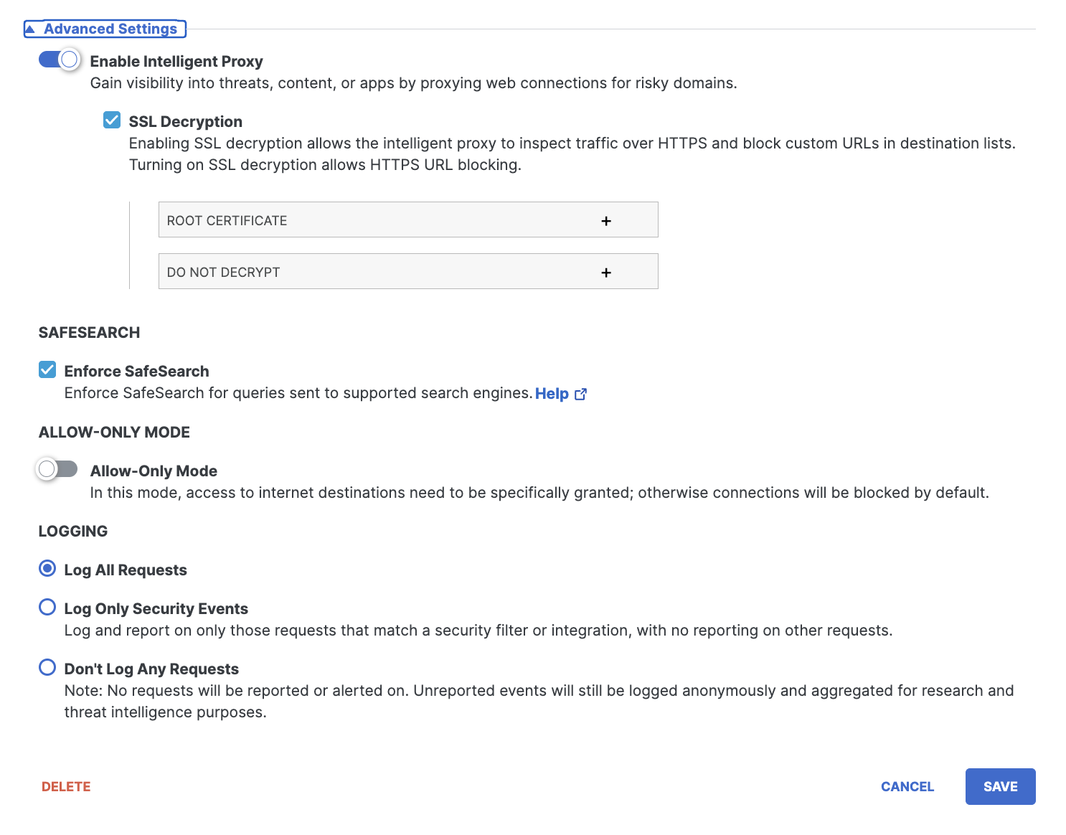Select the Log All Requests radio button
1066x835 pixels.
[47, 569]
